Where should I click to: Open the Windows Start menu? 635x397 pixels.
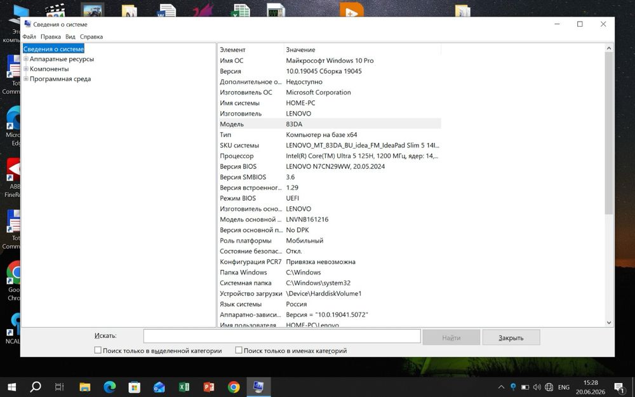pos(11,387)
